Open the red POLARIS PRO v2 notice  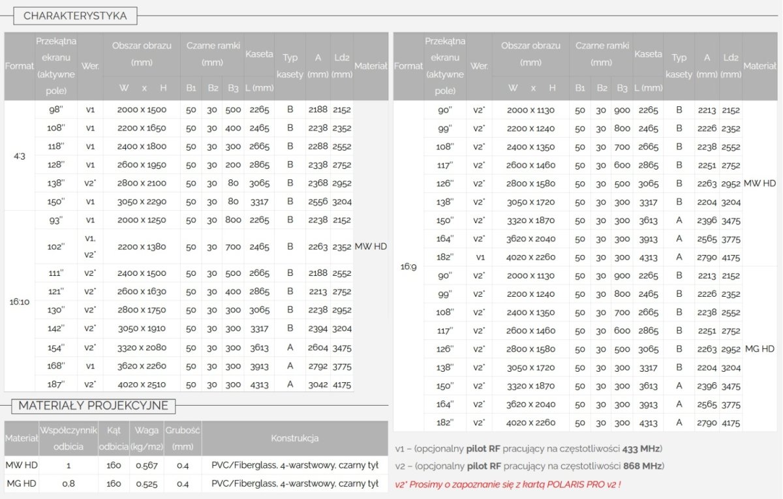(x=508, y=484)
